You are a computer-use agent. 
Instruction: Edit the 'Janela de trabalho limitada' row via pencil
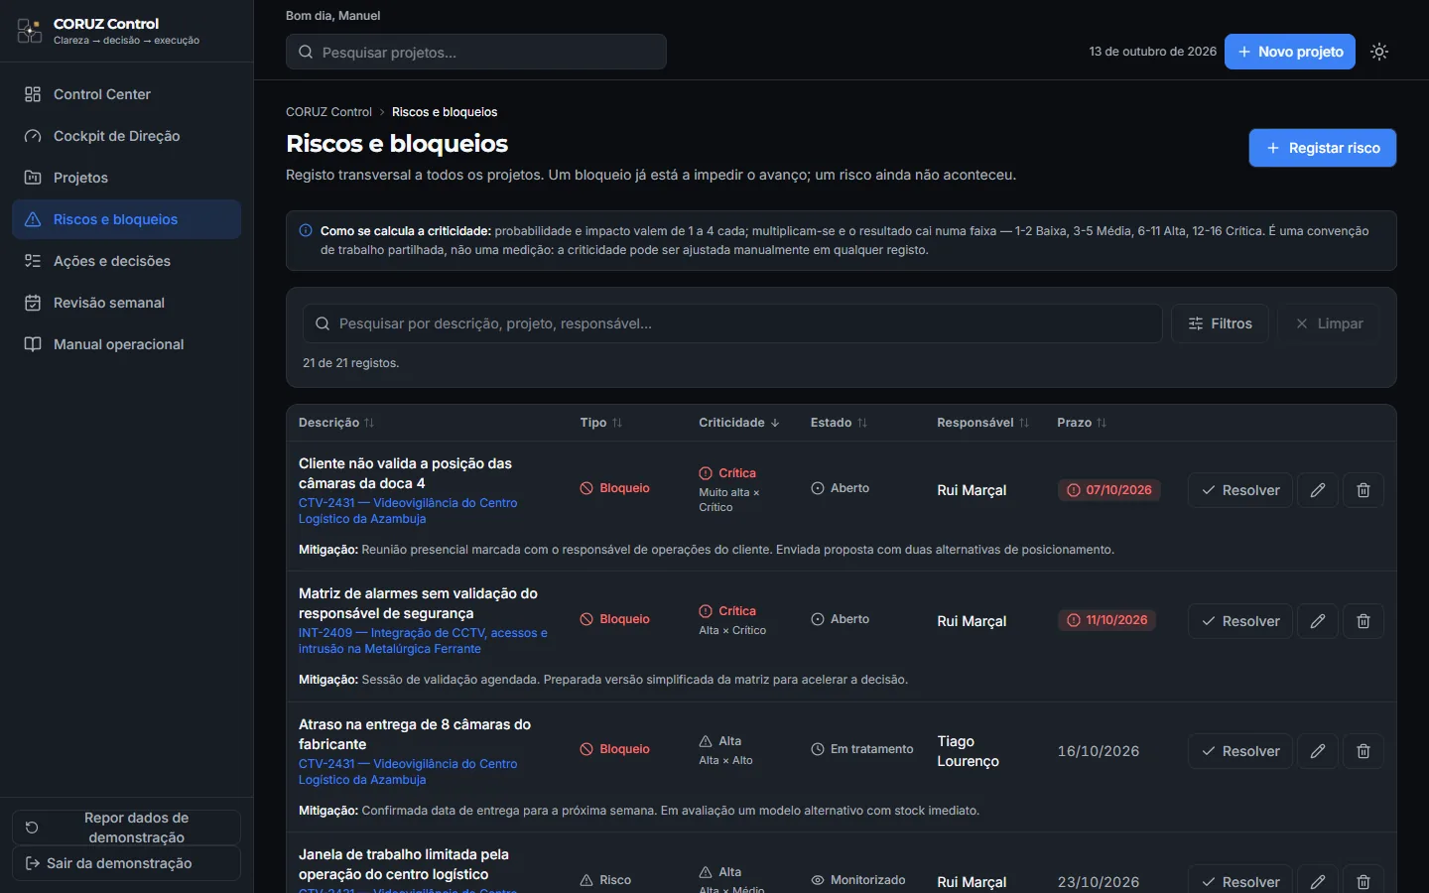pos(1318,881)
